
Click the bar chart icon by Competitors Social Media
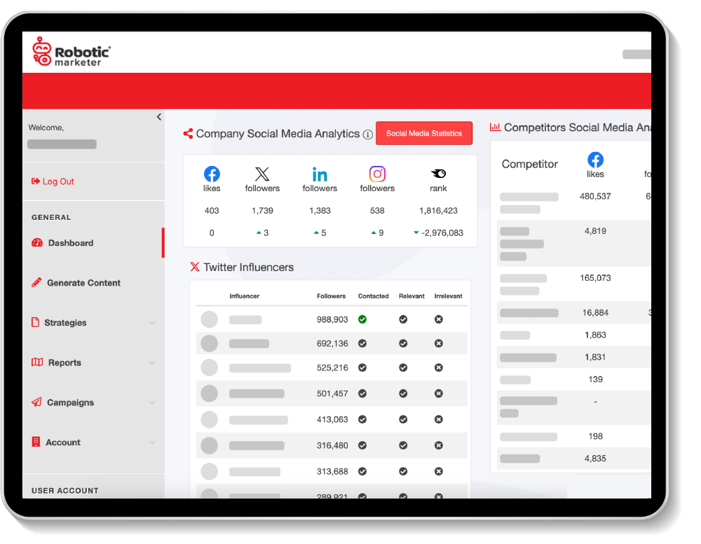click(495, 127)
